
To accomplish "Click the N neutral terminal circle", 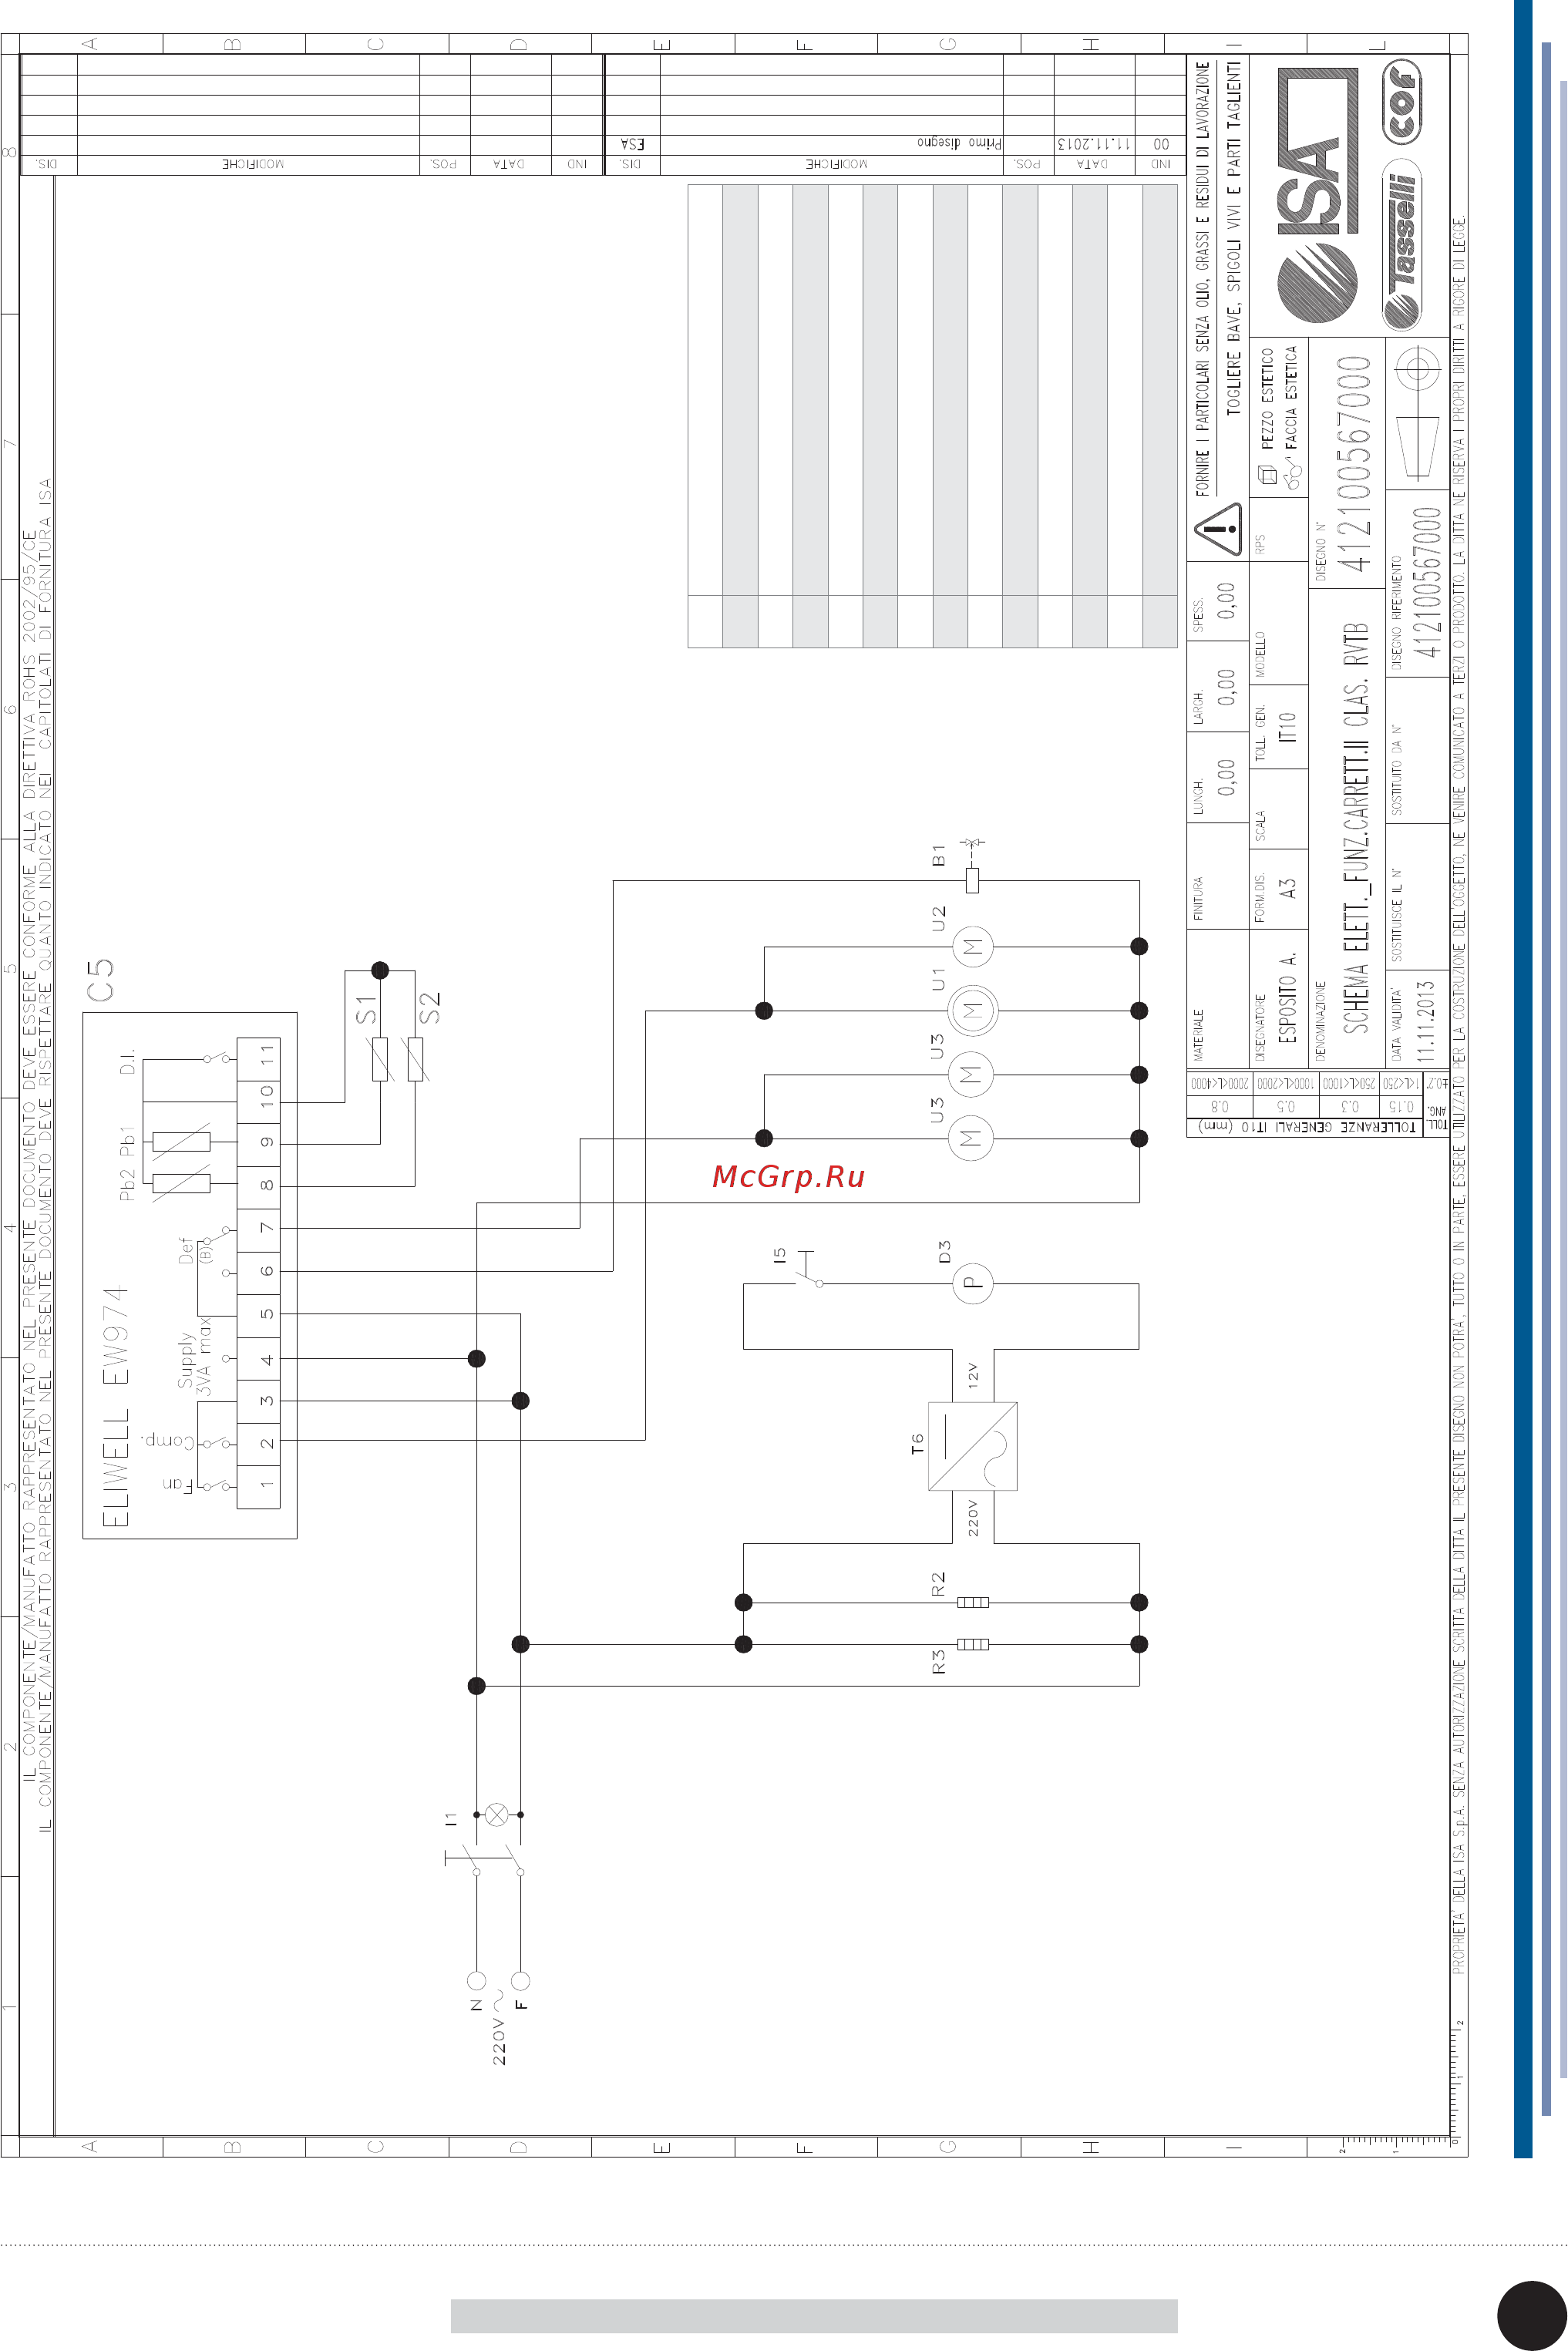I will pyautogui.click(x=477, y=1980).
